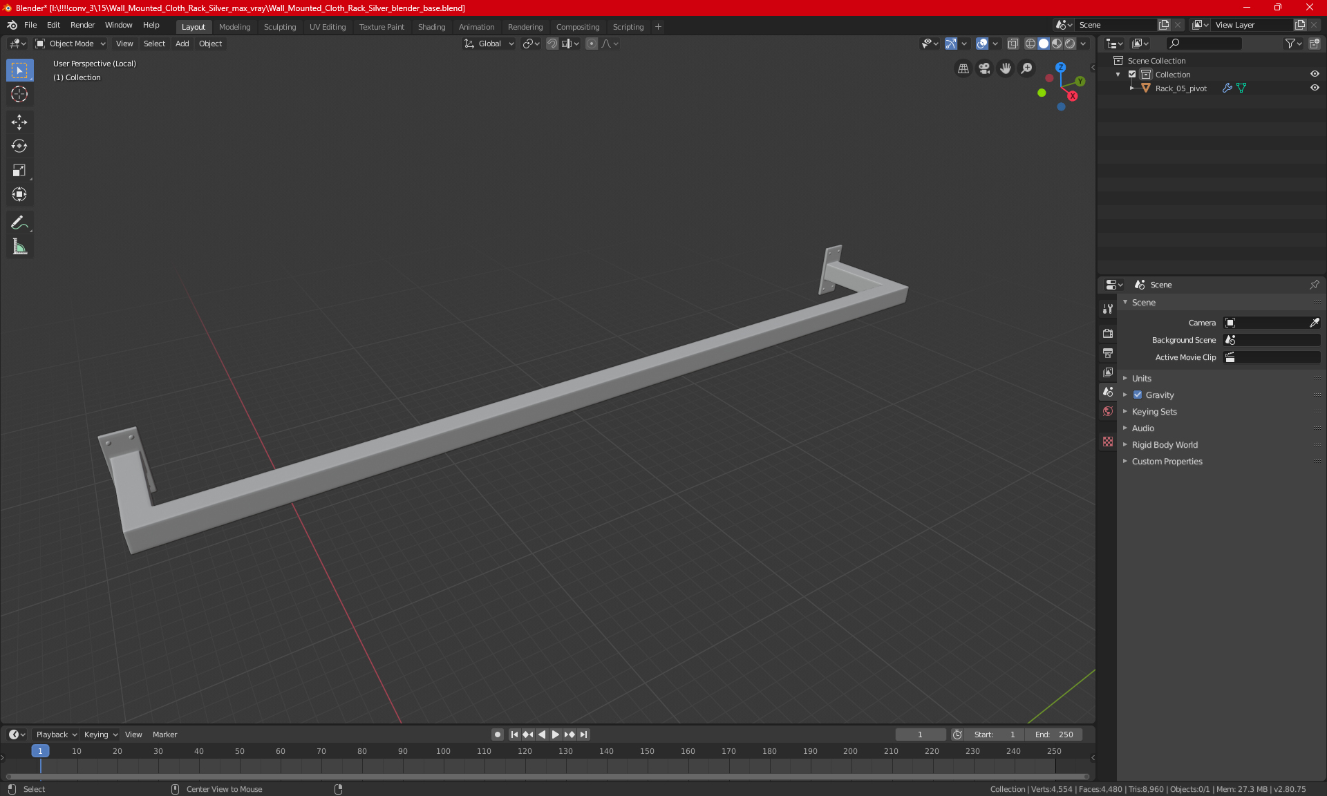The width and height of the screenshot is (1327, 796).
Task: Select the Select Box tool
Action: (19, 70)
